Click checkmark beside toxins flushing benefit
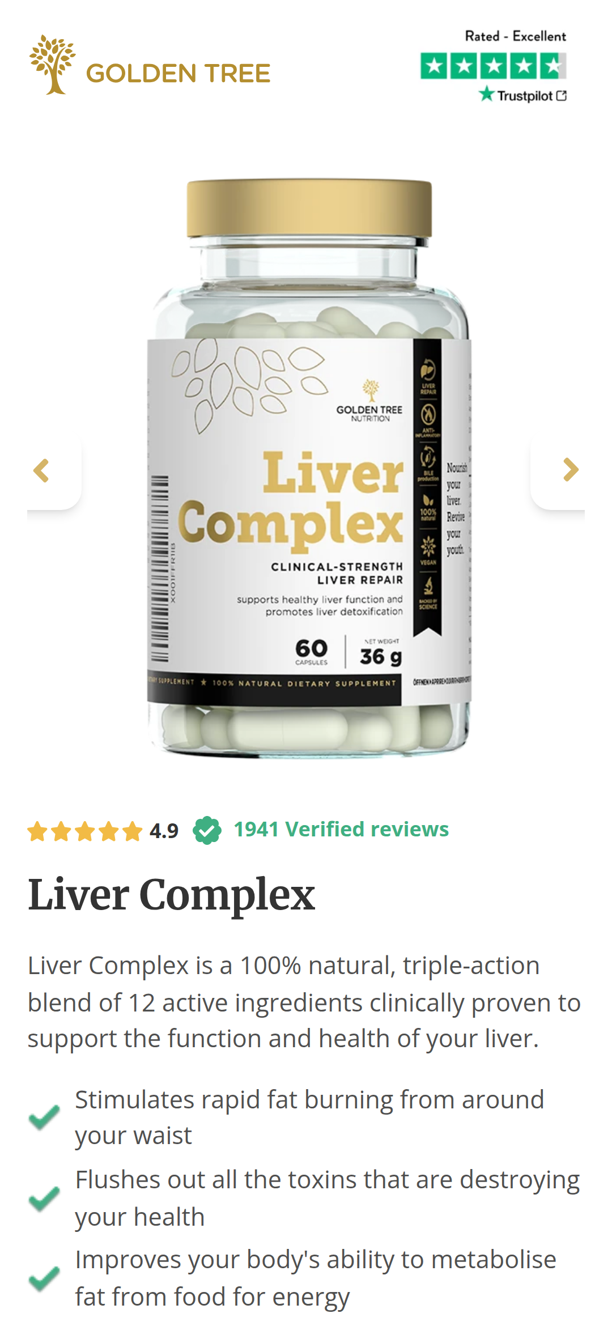612x1326 pixels. tap(44, 1198)
